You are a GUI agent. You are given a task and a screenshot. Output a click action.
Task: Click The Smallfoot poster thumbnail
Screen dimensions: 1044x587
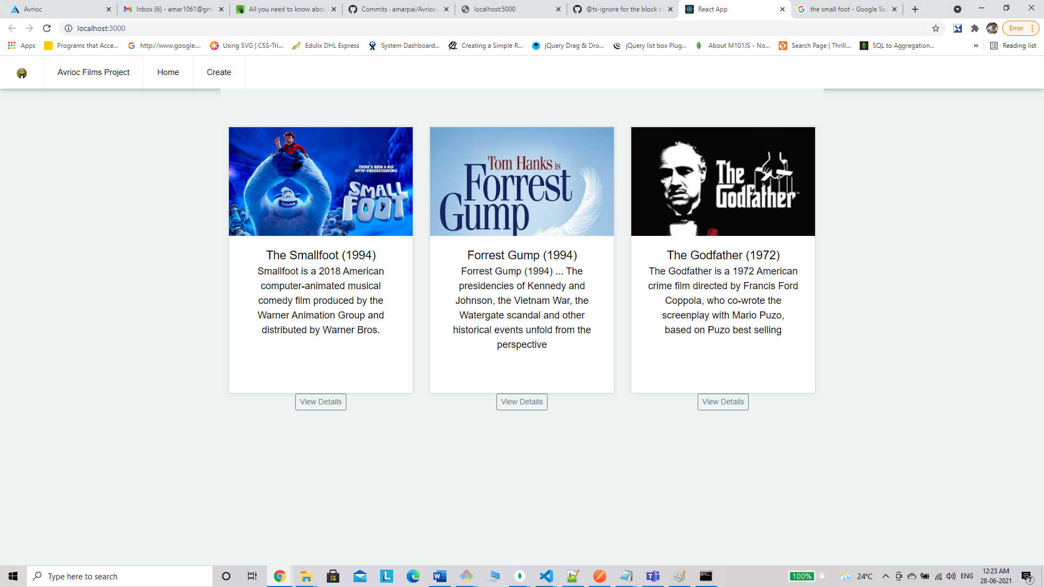pos(321,182)
